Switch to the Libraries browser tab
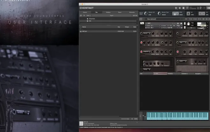 pyautogui.click(x=85, y=12)
